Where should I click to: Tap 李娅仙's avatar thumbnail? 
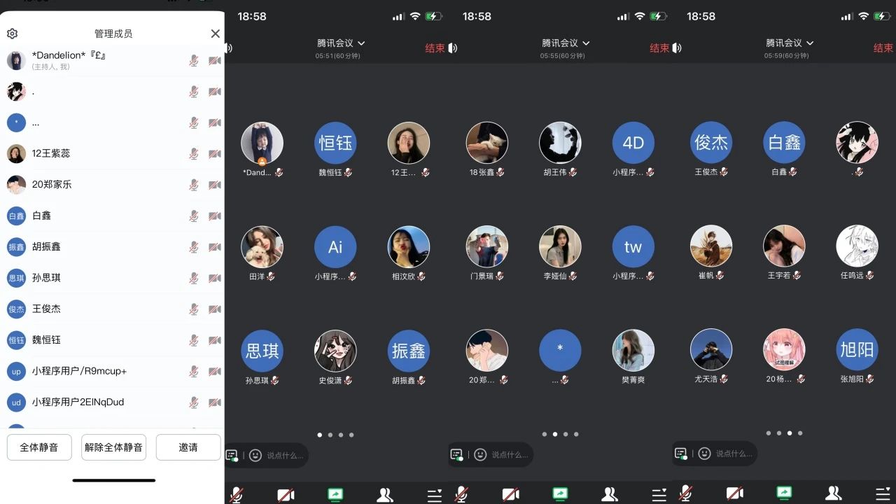560,246
